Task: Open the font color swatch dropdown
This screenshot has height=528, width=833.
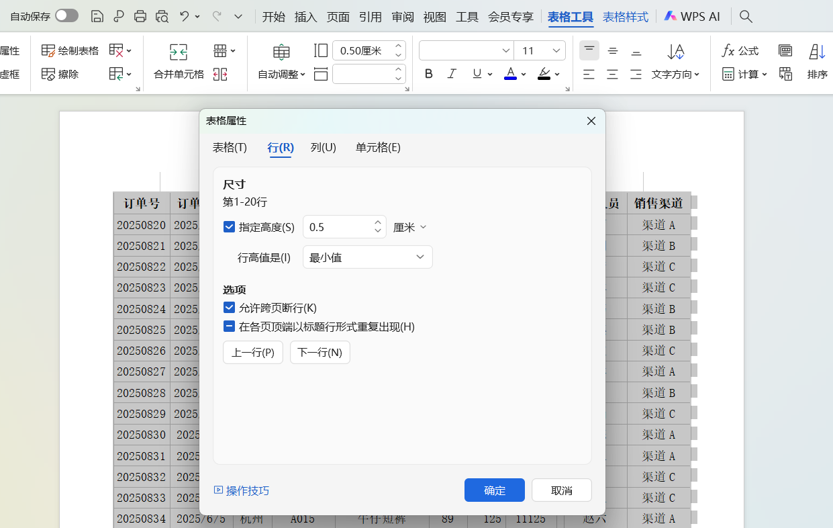Action: 523,74
